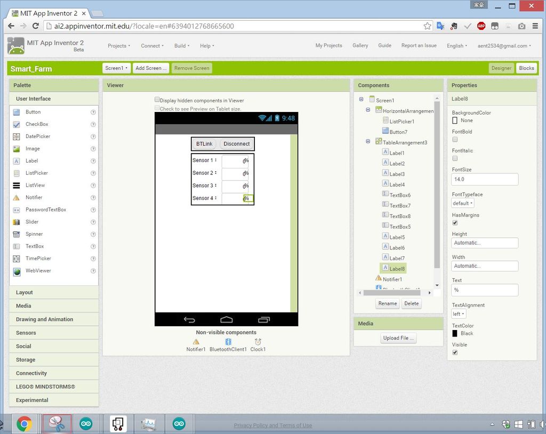Select BluetoothClient1 non-visible component icon
Image resolution: width=546 pixels, height=434 pixels.
[228, 342]
